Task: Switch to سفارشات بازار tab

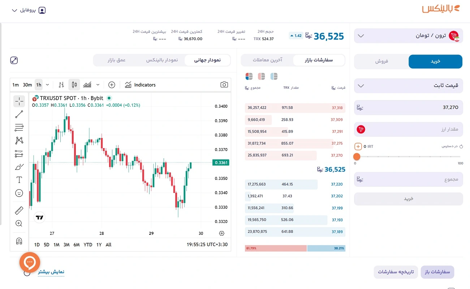Action: (319, 60)
